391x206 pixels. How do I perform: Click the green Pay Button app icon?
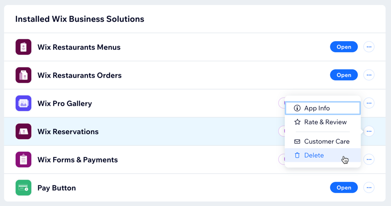24,188
